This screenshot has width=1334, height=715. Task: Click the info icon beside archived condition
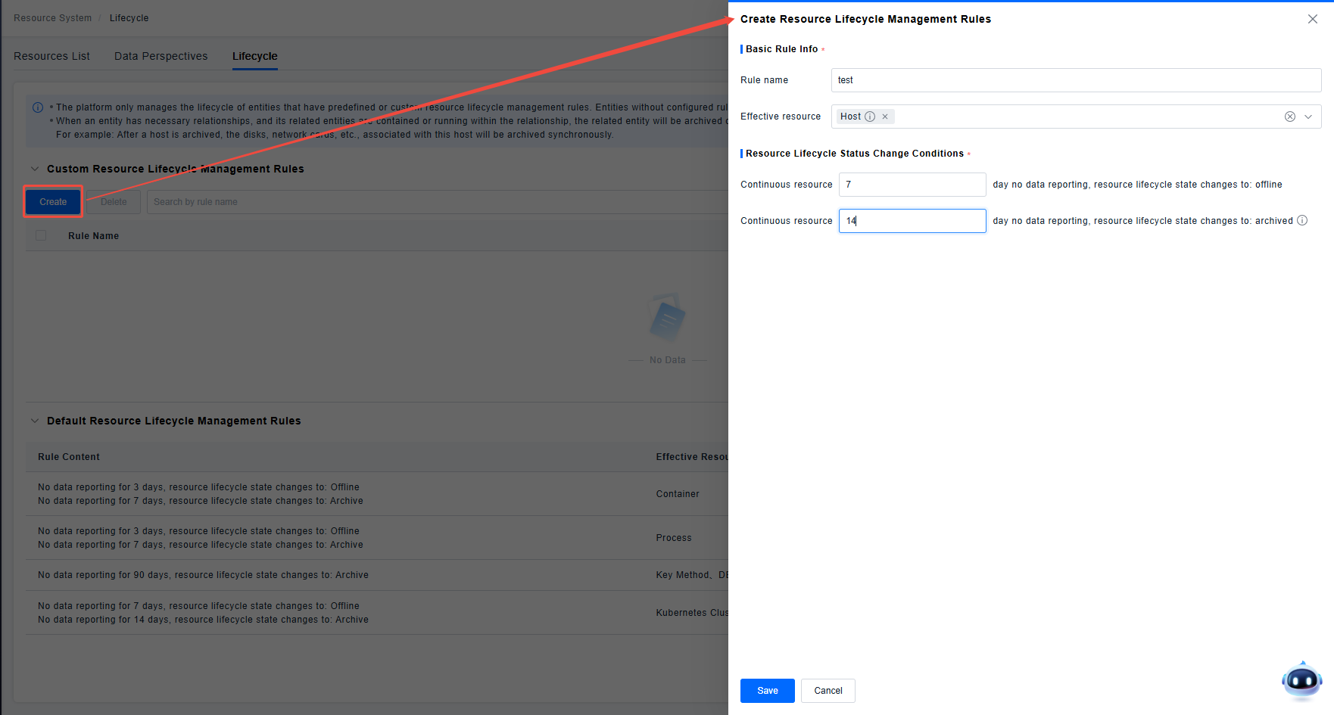(x=1302, y=220)
